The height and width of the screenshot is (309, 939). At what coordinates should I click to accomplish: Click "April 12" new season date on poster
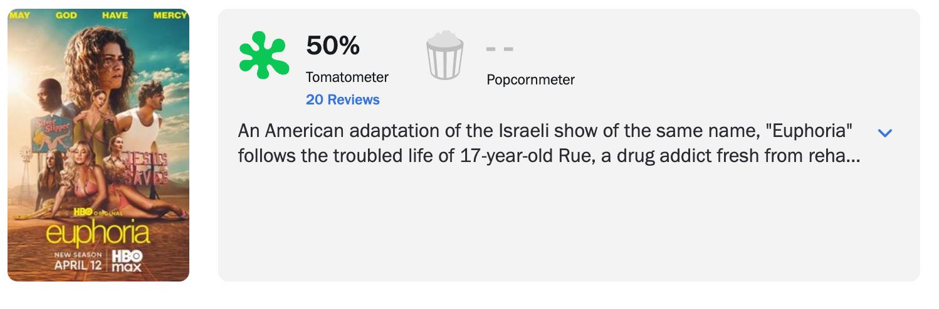tap(78, 265)
